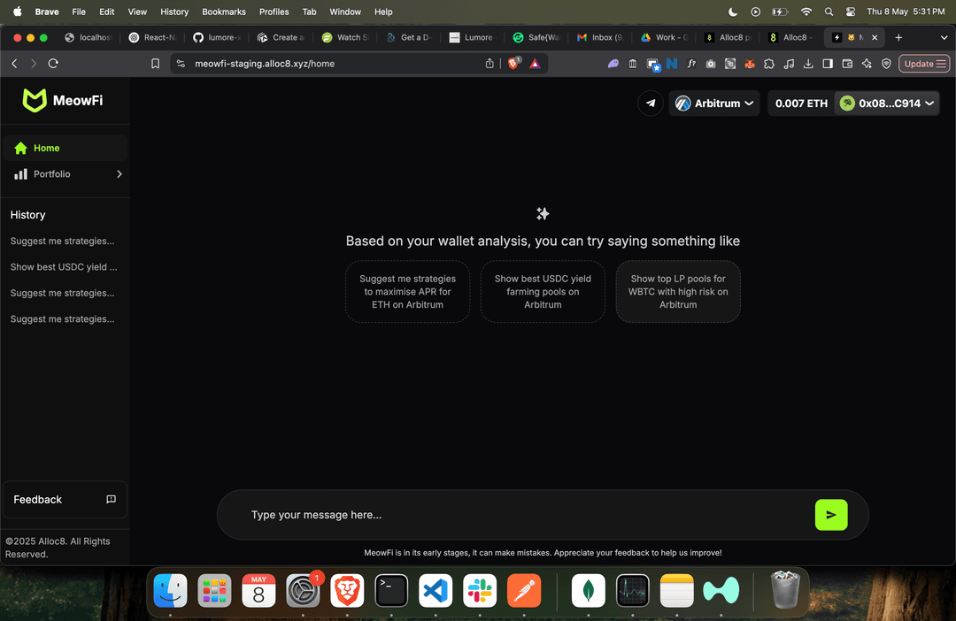Open the Telegram icon link

[x=651, y=103]
